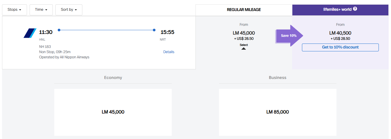
Task: Open the Time filter dropdown
Action: [x=41, y=10]
